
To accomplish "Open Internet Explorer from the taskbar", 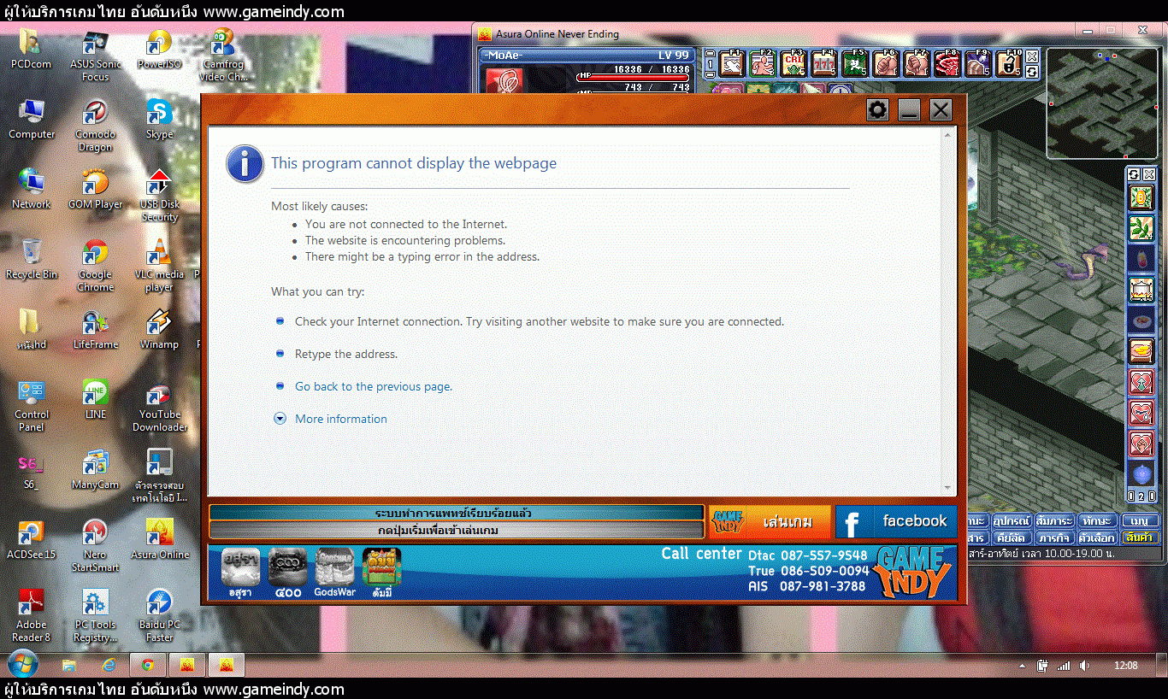I will click(109, 665).
